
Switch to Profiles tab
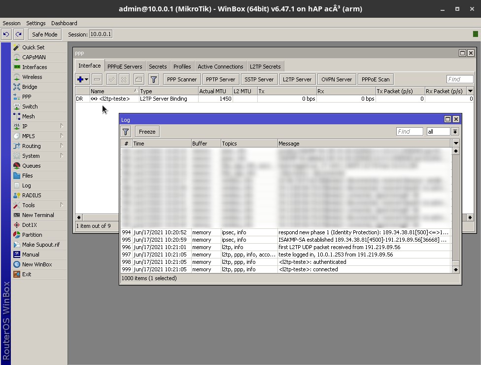click(182, 66)
